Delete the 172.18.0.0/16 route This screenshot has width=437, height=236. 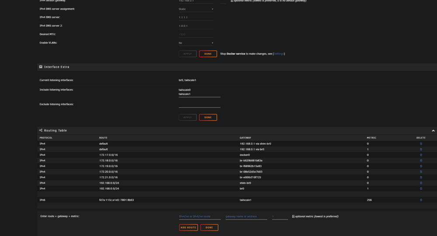(x=421, y=160)
